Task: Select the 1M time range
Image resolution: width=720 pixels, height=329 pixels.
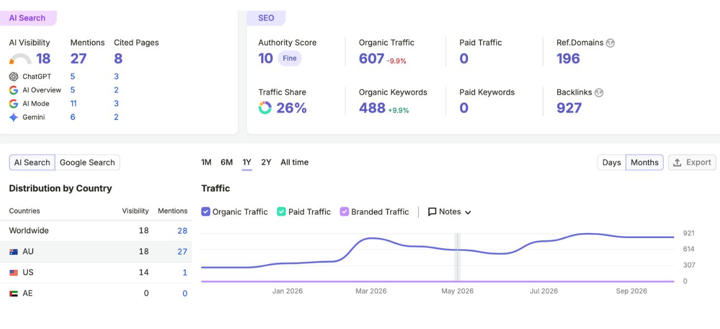Action: point(206,162)
